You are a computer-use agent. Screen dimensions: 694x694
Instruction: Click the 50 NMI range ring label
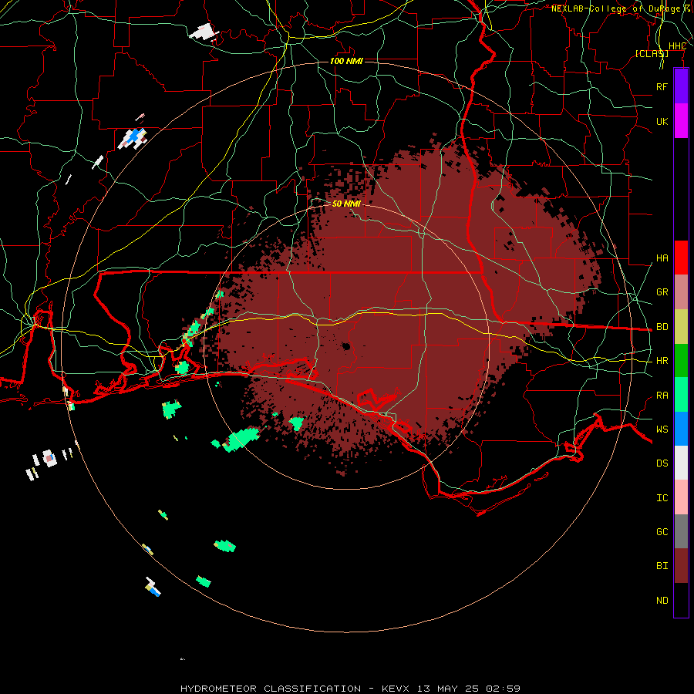tap(346, 204)
